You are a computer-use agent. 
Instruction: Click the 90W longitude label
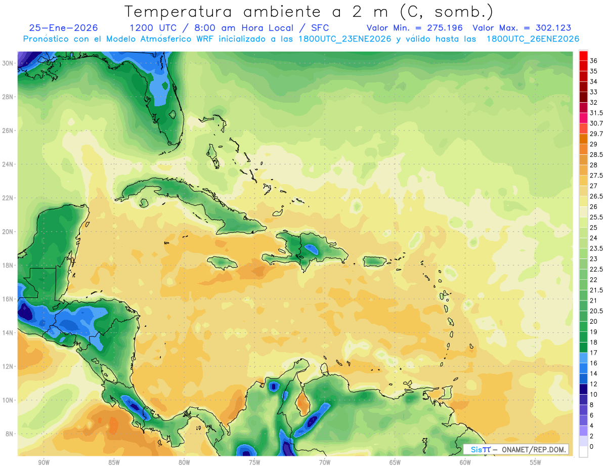(44, 462)
